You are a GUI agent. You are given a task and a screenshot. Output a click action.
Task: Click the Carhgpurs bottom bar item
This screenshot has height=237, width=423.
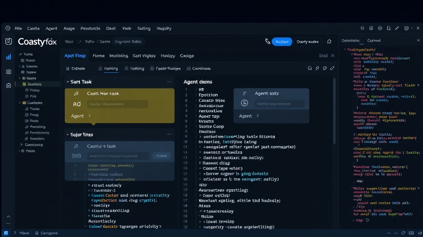coord(46,233)
